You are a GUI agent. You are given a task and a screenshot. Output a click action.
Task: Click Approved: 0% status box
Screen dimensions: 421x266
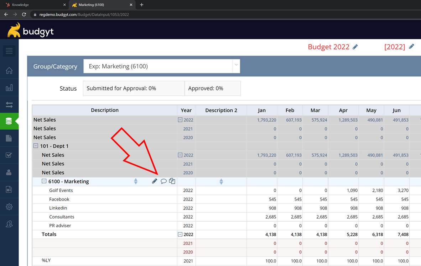tap(213, 88)
